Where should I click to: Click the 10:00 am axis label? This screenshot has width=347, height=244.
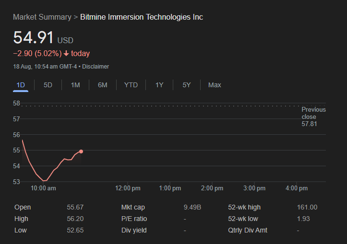[43, 188]
